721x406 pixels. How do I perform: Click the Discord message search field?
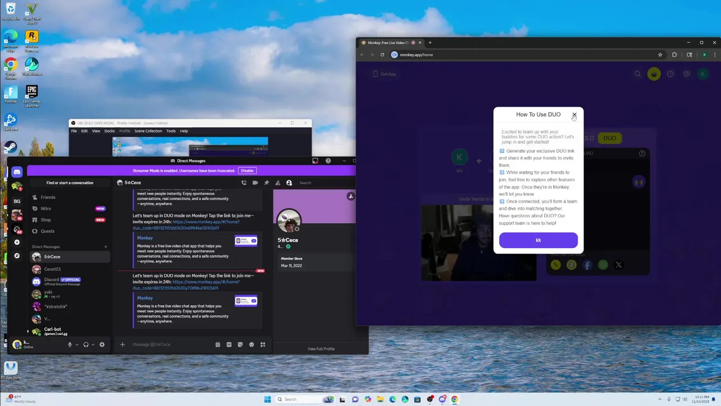click(x=327, y=183)
